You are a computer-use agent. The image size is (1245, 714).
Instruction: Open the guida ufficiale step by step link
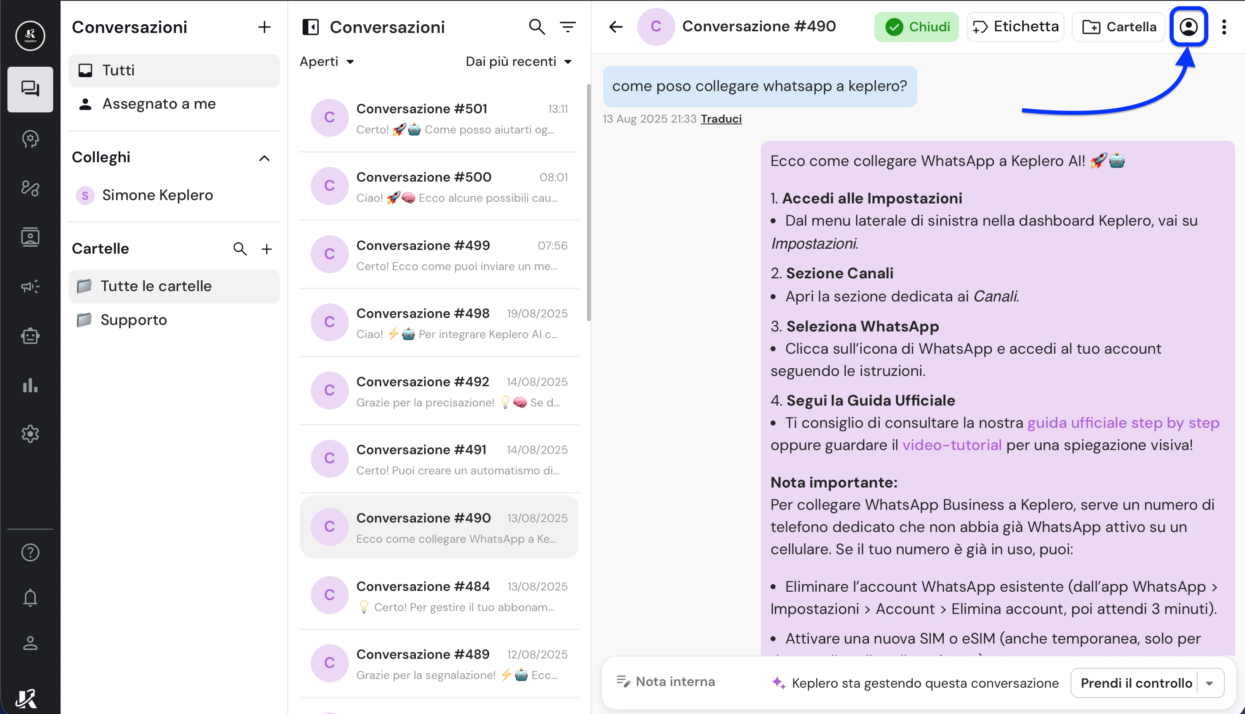(1123, 423)
